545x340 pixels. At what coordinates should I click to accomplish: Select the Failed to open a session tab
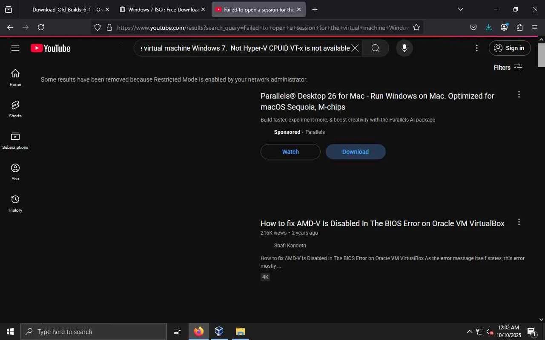(x=259, y=9)
